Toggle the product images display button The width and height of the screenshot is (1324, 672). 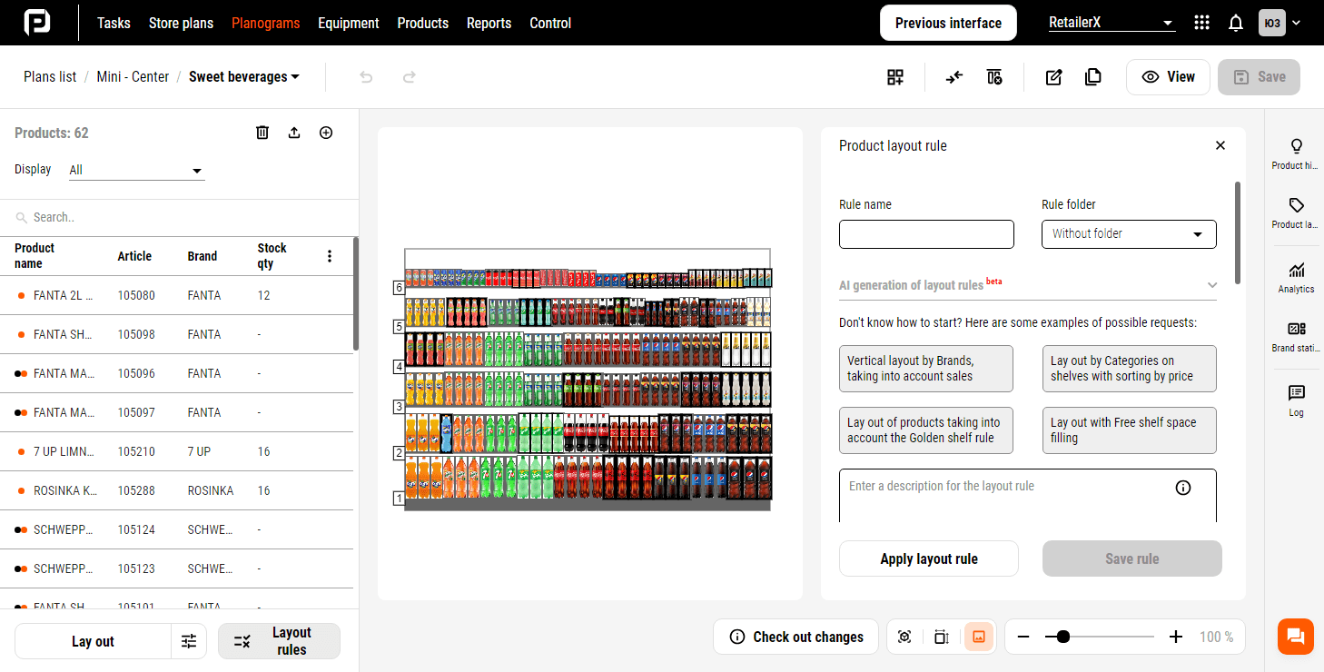pos(978,637)
